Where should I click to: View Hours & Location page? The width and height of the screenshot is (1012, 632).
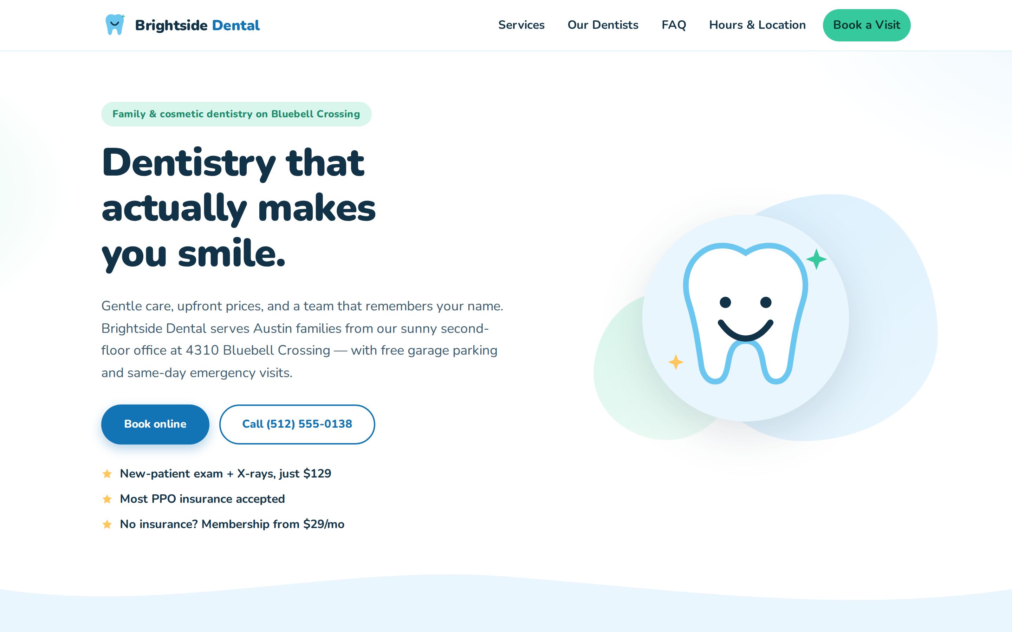[x=757, y=25]
